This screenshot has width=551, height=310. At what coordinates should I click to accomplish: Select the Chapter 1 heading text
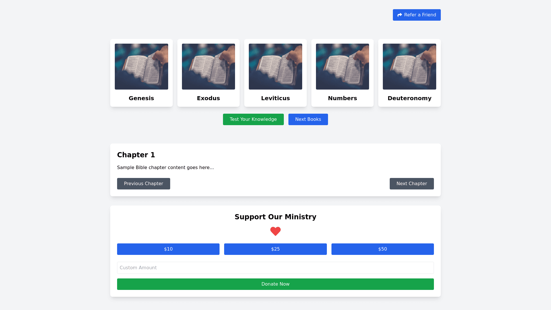(x=136, y=155)
